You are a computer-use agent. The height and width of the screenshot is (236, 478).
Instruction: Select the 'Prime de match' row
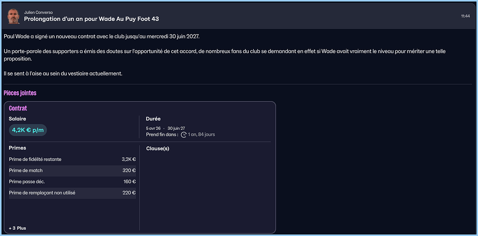click(72, 170)
